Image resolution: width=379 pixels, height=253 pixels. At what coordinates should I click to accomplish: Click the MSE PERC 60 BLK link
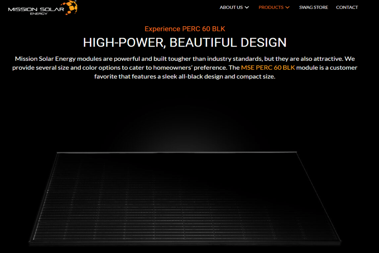pos(268,67)
